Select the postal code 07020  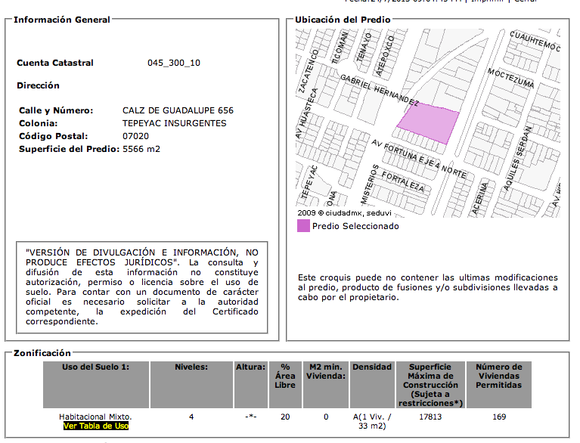click(x=136, y=136)
